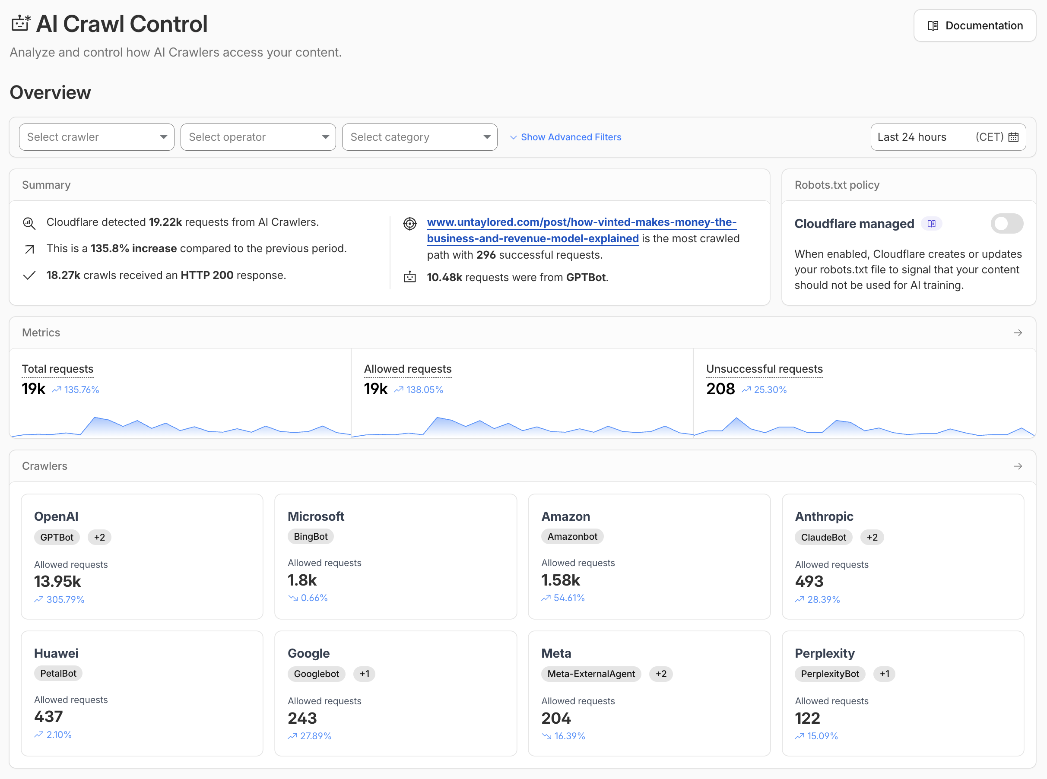
Task: Click the target icon beside the most crawled path
Action: click(410, 224)
